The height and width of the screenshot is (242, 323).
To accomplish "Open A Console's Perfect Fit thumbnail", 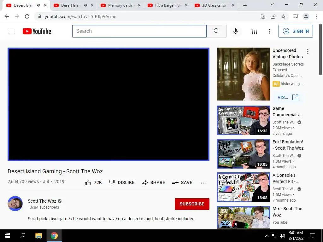I will tap(243, 187).
